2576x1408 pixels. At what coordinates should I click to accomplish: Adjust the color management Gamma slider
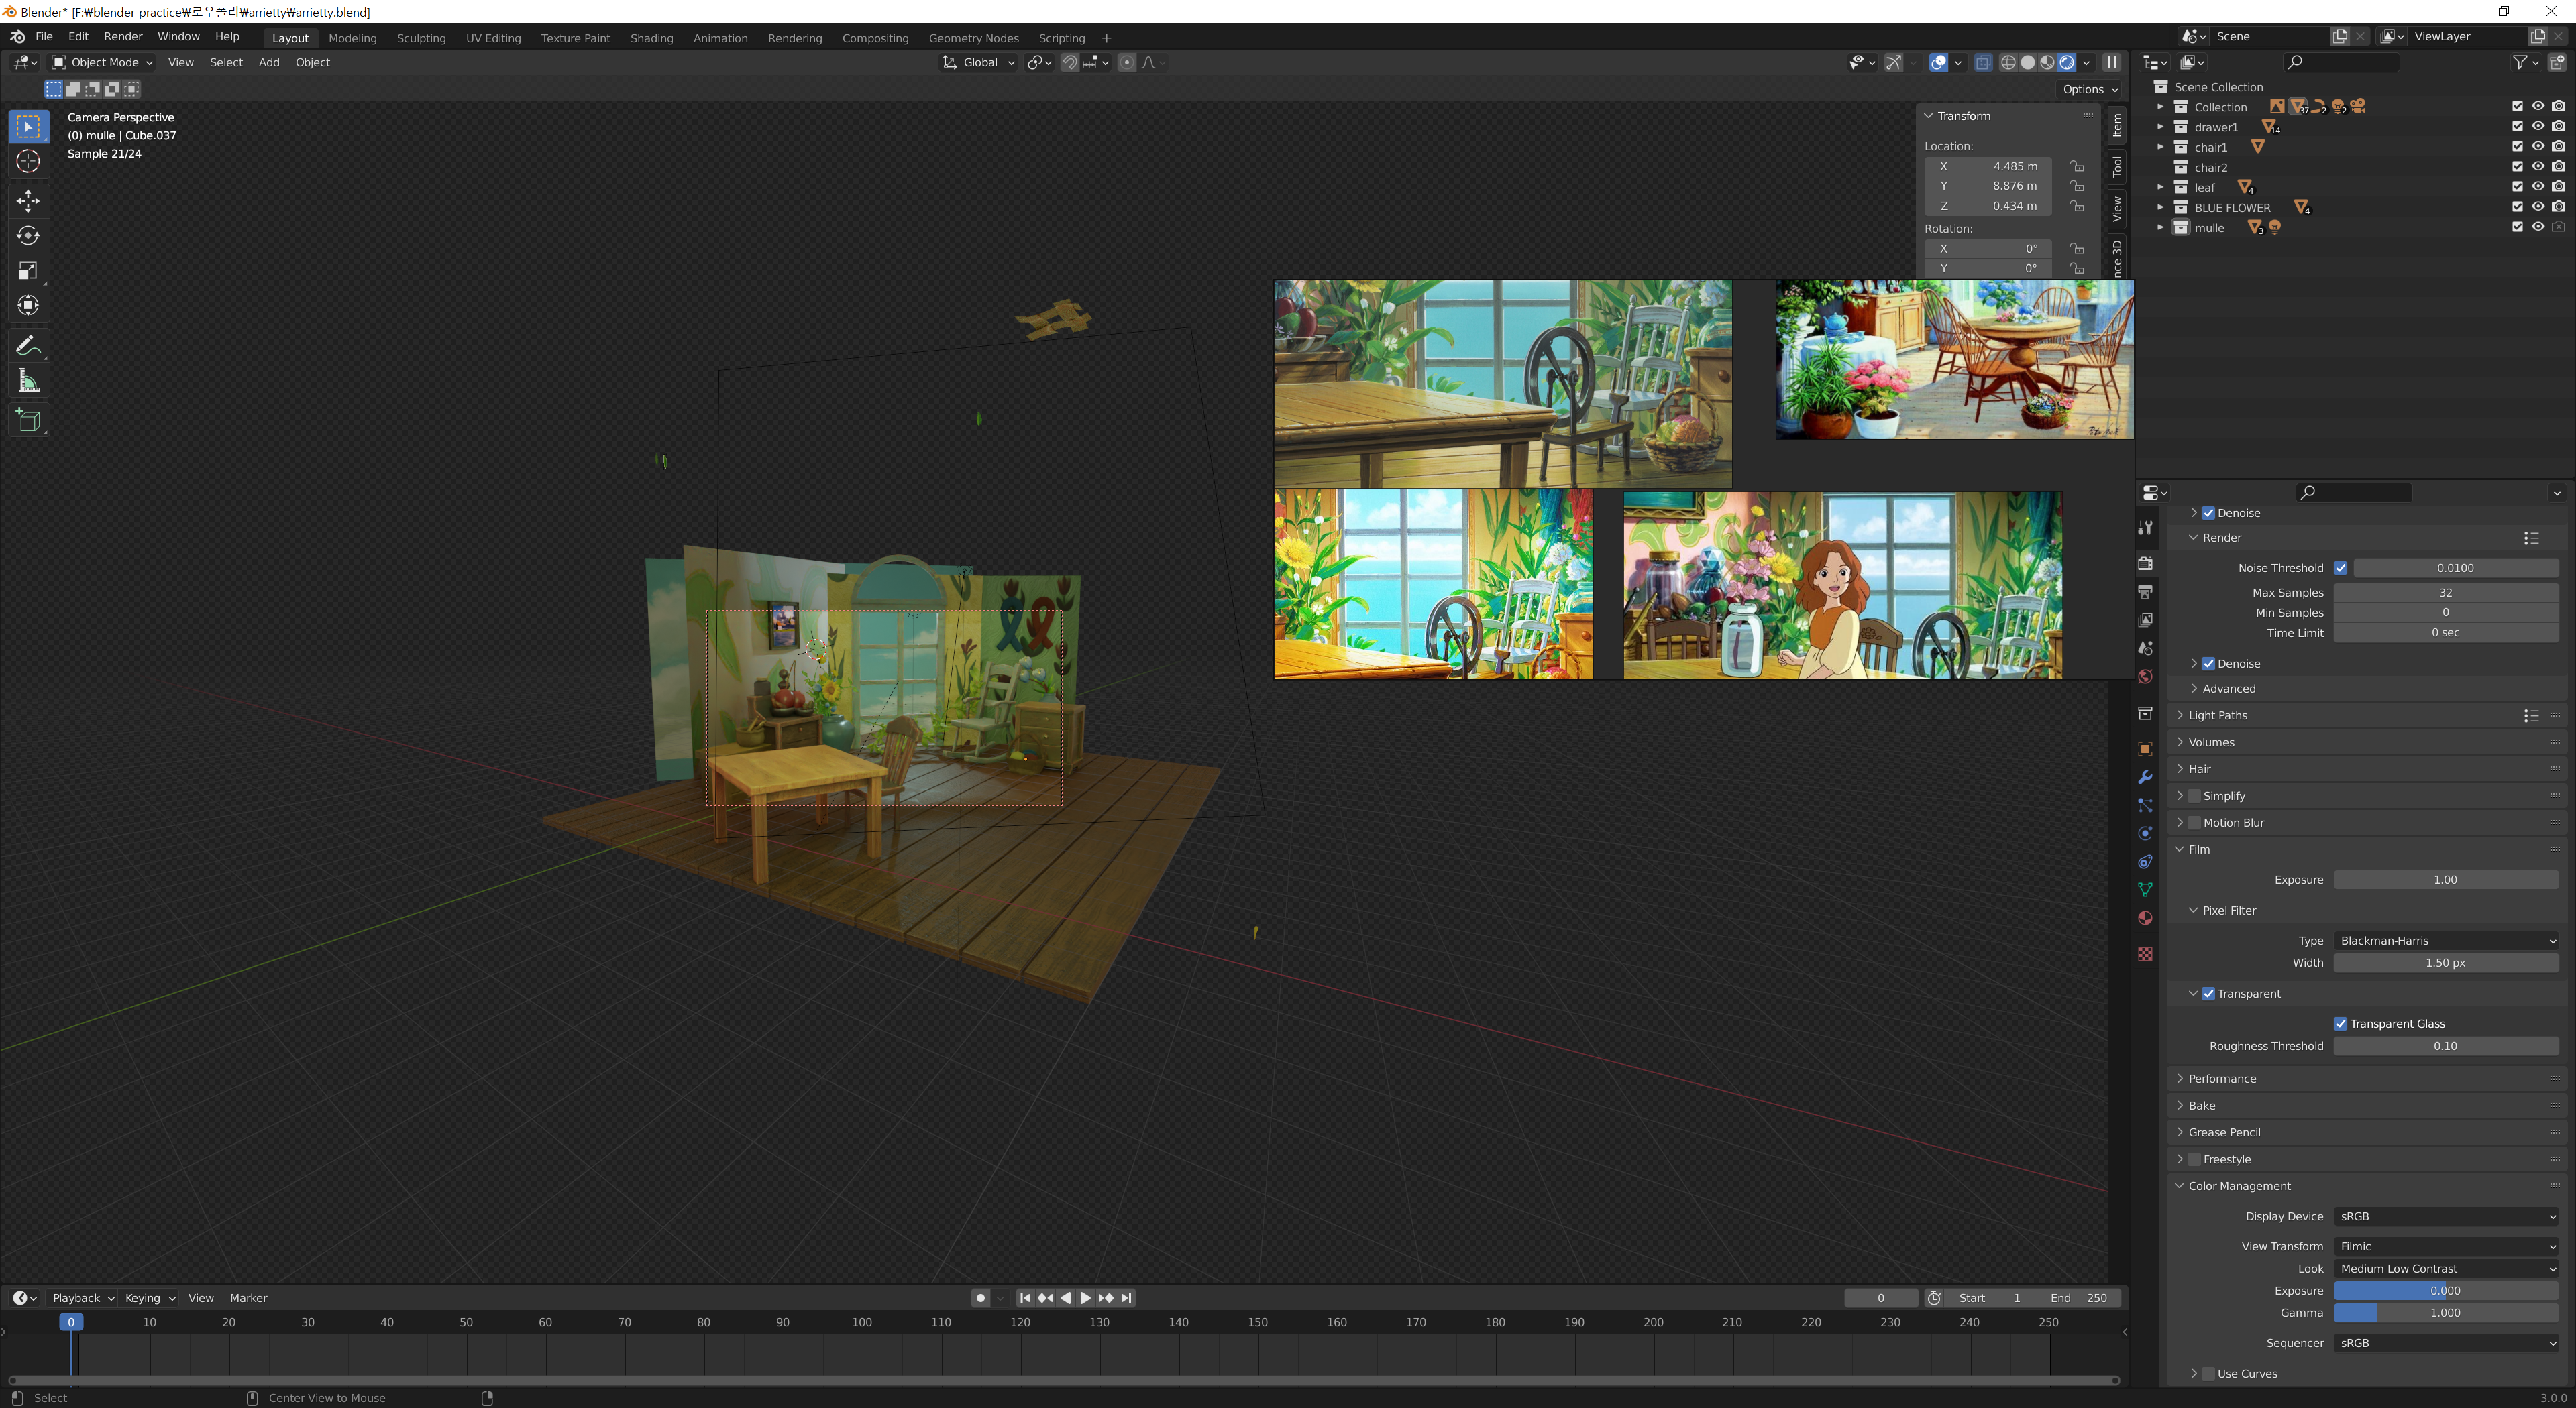pyautogui.click(x=2445, y=1313)
